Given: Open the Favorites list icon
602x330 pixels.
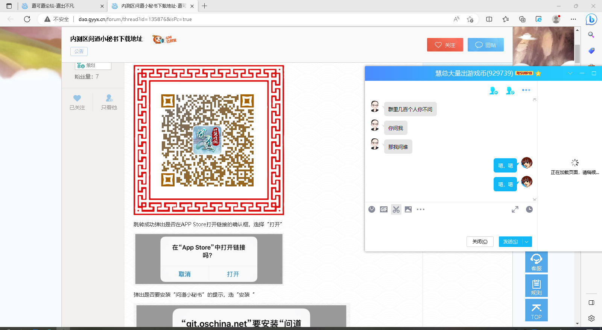Looking at the screenshot, I should pyautogui.click(x=506, y=19).
